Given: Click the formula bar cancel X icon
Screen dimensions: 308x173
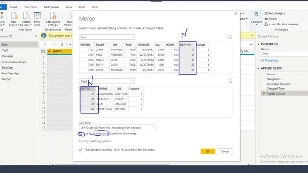Looking at the screenshot, I should coord(45,44).
